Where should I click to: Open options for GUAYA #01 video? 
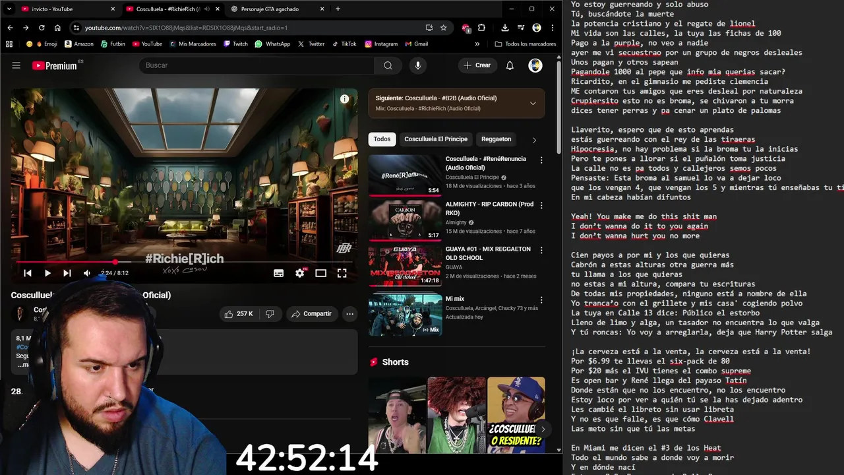click(541, 251)
